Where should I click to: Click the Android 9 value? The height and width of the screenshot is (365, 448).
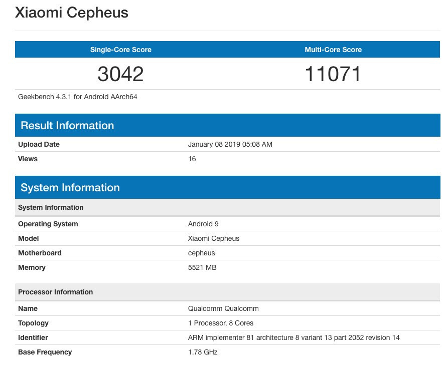pyautogui.click(x=203, y=224)
